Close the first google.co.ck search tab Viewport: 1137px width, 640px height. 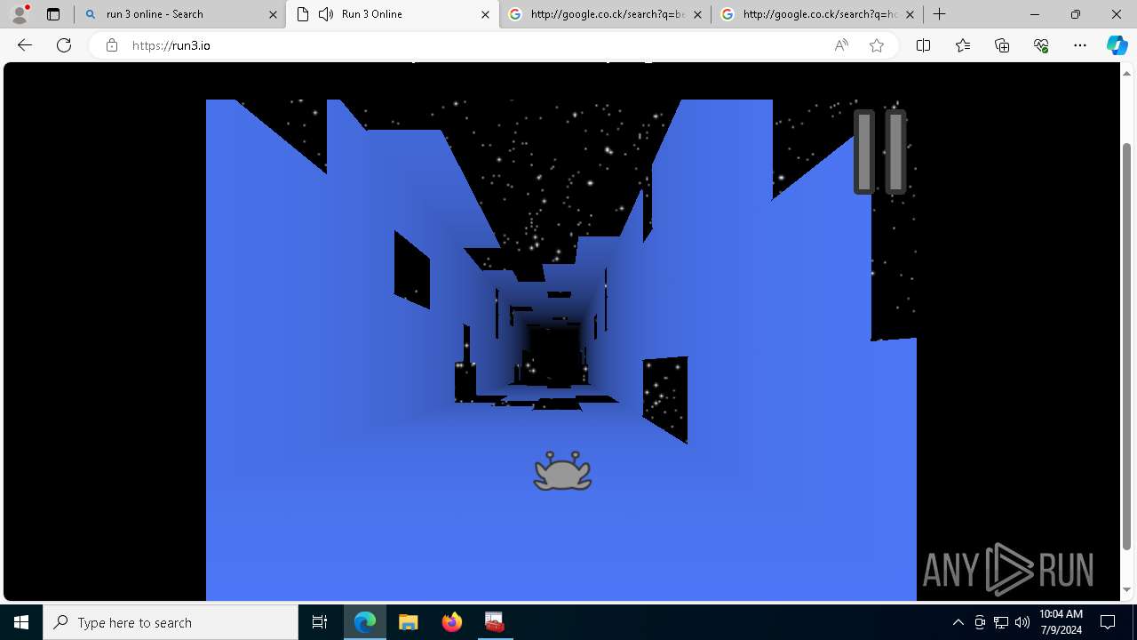[697, 14]
